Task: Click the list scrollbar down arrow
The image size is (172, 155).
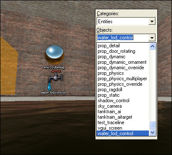Action: tap(152, 132)
